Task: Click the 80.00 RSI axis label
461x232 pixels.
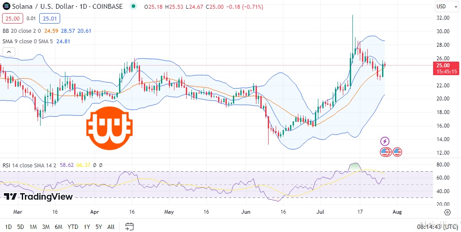Action: [x=444, y=164]
